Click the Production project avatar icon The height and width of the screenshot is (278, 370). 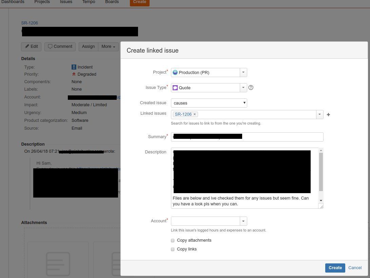175,73
